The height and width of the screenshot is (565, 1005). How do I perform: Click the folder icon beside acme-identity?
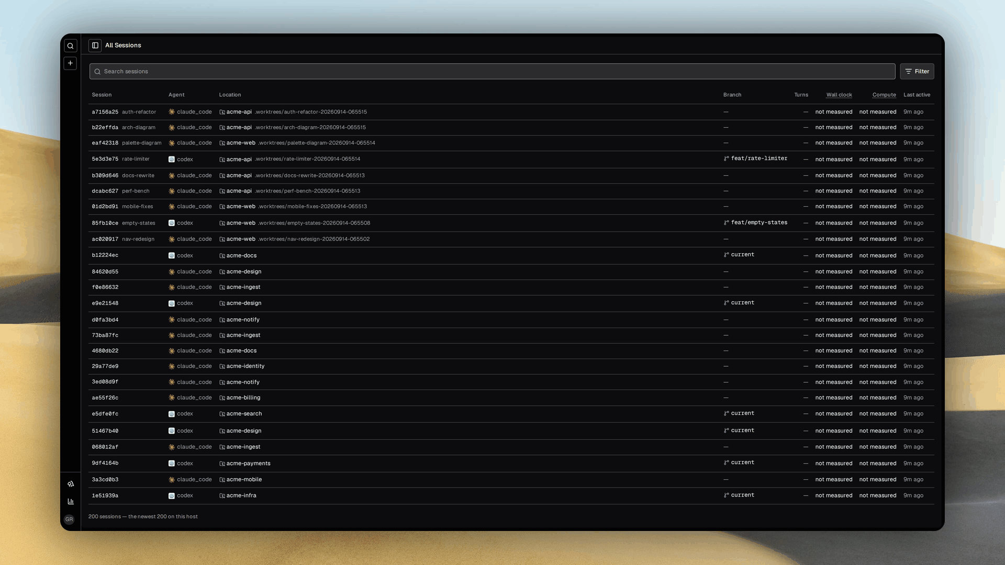(x=222, y=367)
